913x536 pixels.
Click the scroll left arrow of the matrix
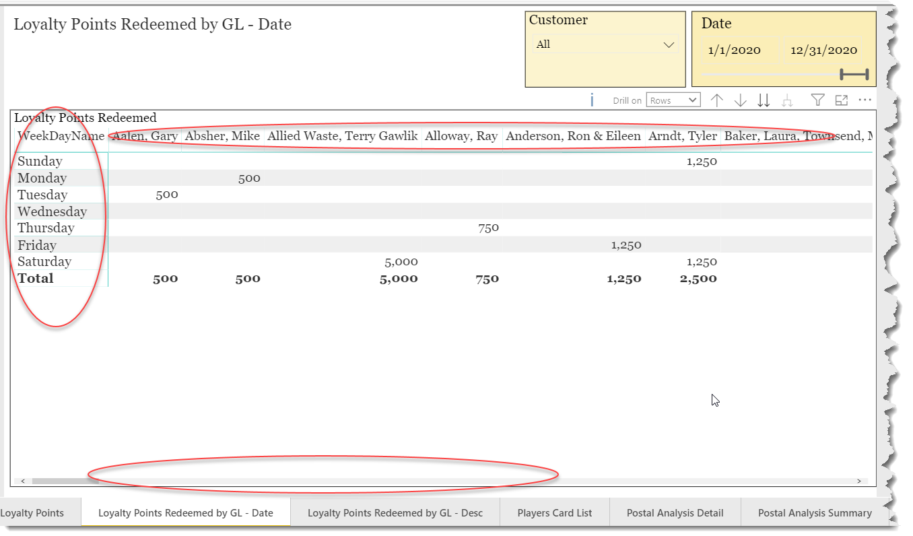(x=23, y=481)
